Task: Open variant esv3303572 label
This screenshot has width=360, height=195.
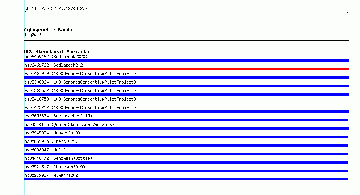Action: [x=80, y=90]
